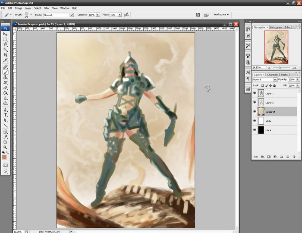302x233 pixels.
Task: Select the Zoom tool
Action: click(x=5, y=147)
